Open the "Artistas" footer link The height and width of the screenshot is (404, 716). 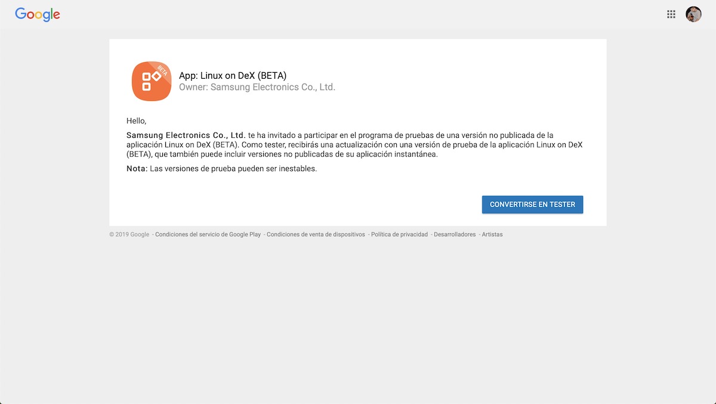click(492, 235)
